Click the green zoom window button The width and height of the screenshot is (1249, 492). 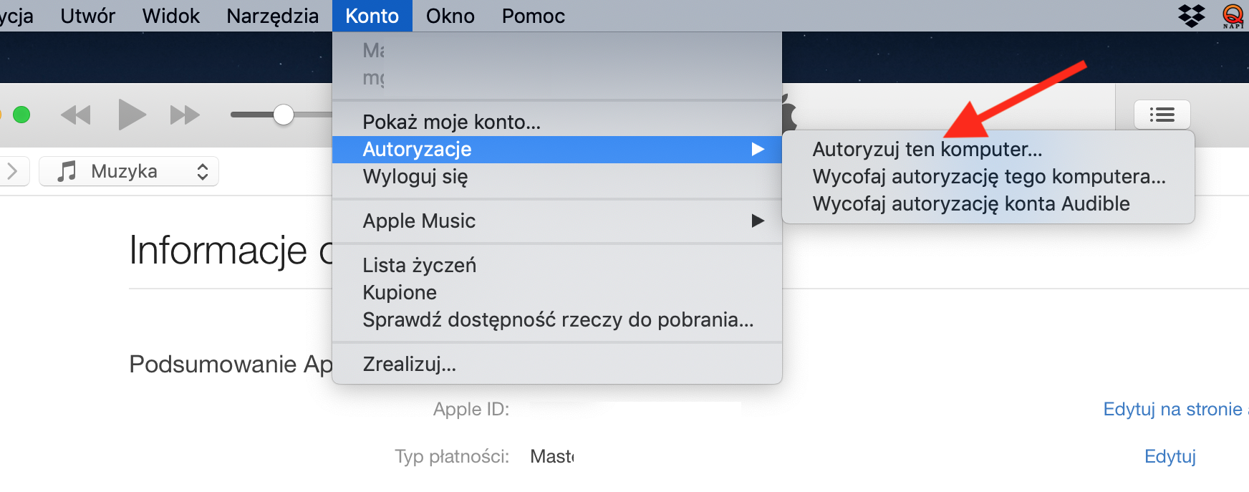[21, 115]
